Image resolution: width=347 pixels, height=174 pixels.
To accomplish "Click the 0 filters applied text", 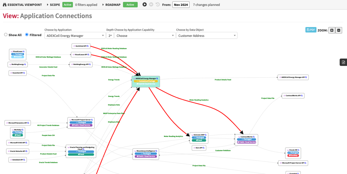I will [86, 5].
